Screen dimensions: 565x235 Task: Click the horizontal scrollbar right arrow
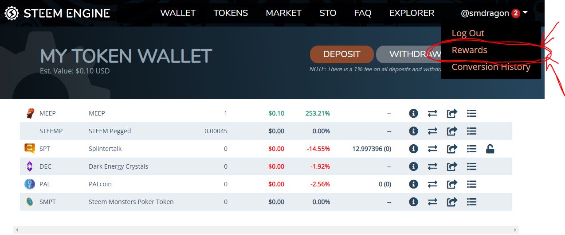[515, 230]
